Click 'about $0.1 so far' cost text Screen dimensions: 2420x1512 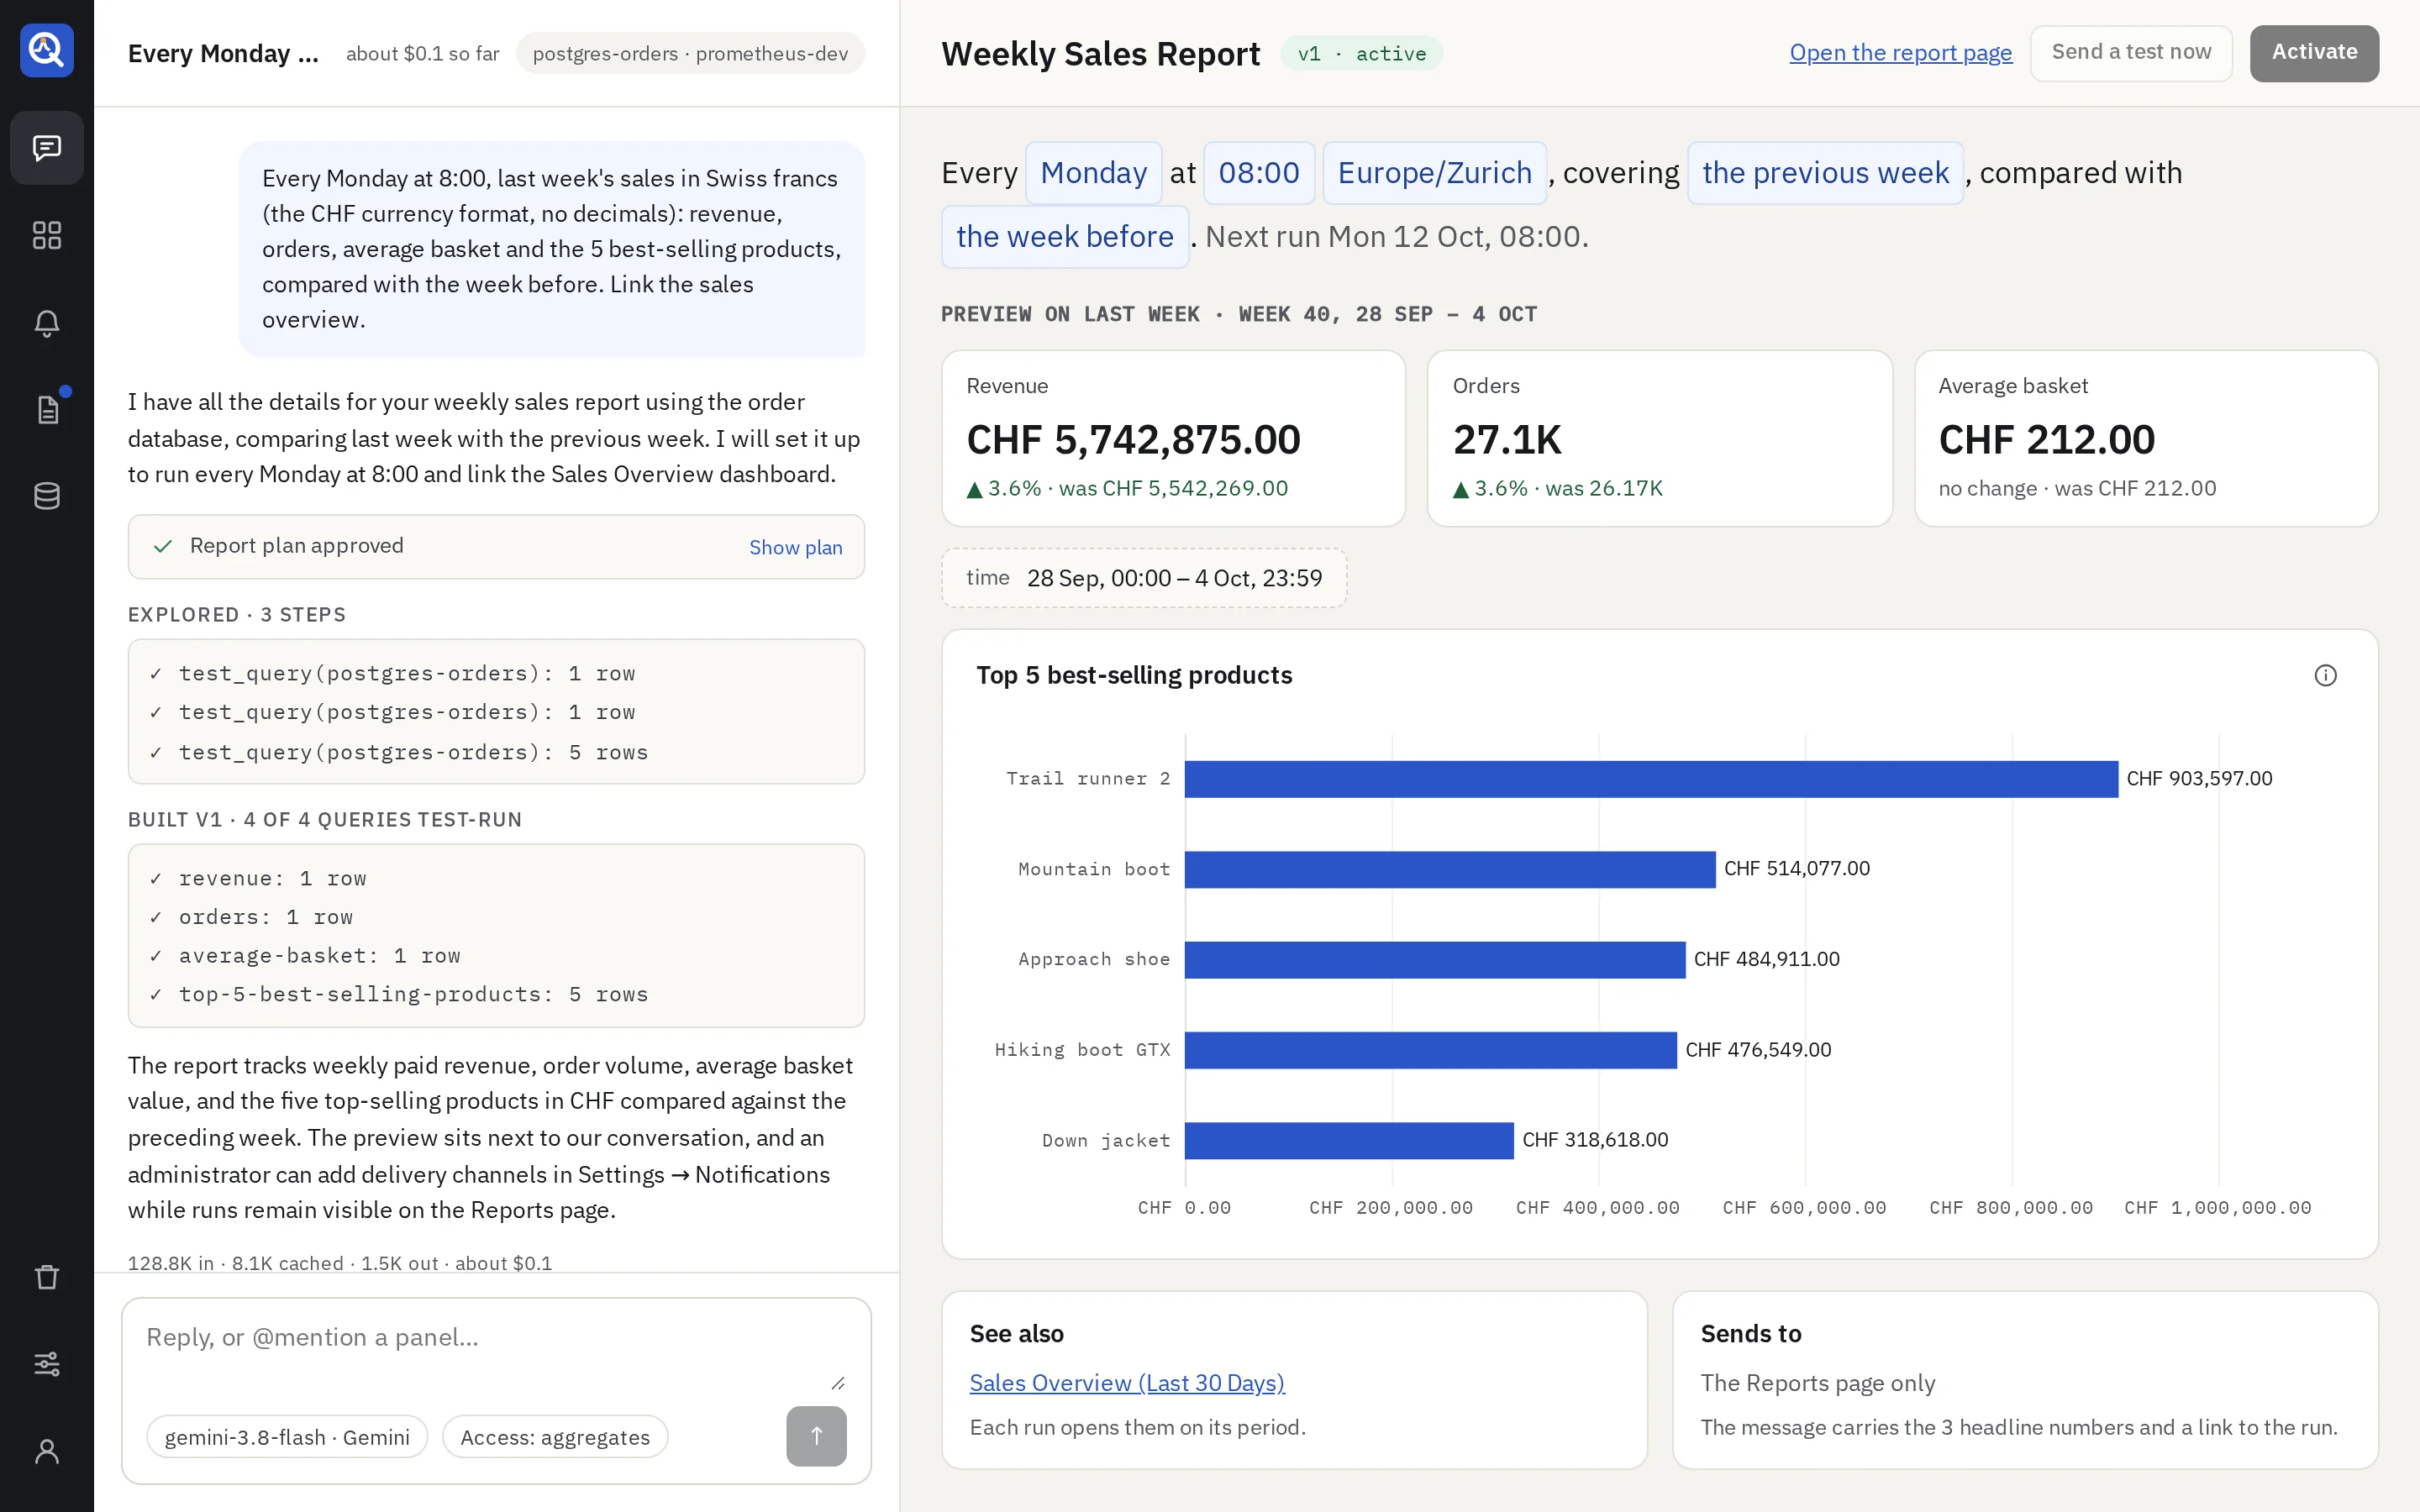tap(422, 54)
